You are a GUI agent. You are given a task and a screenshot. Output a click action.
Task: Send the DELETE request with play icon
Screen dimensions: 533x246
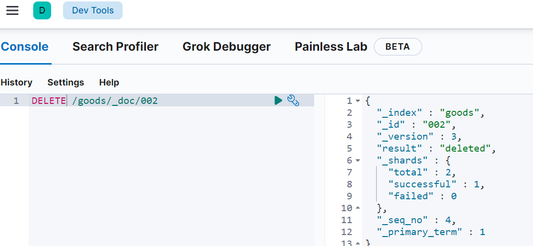[x=278, y=101]
